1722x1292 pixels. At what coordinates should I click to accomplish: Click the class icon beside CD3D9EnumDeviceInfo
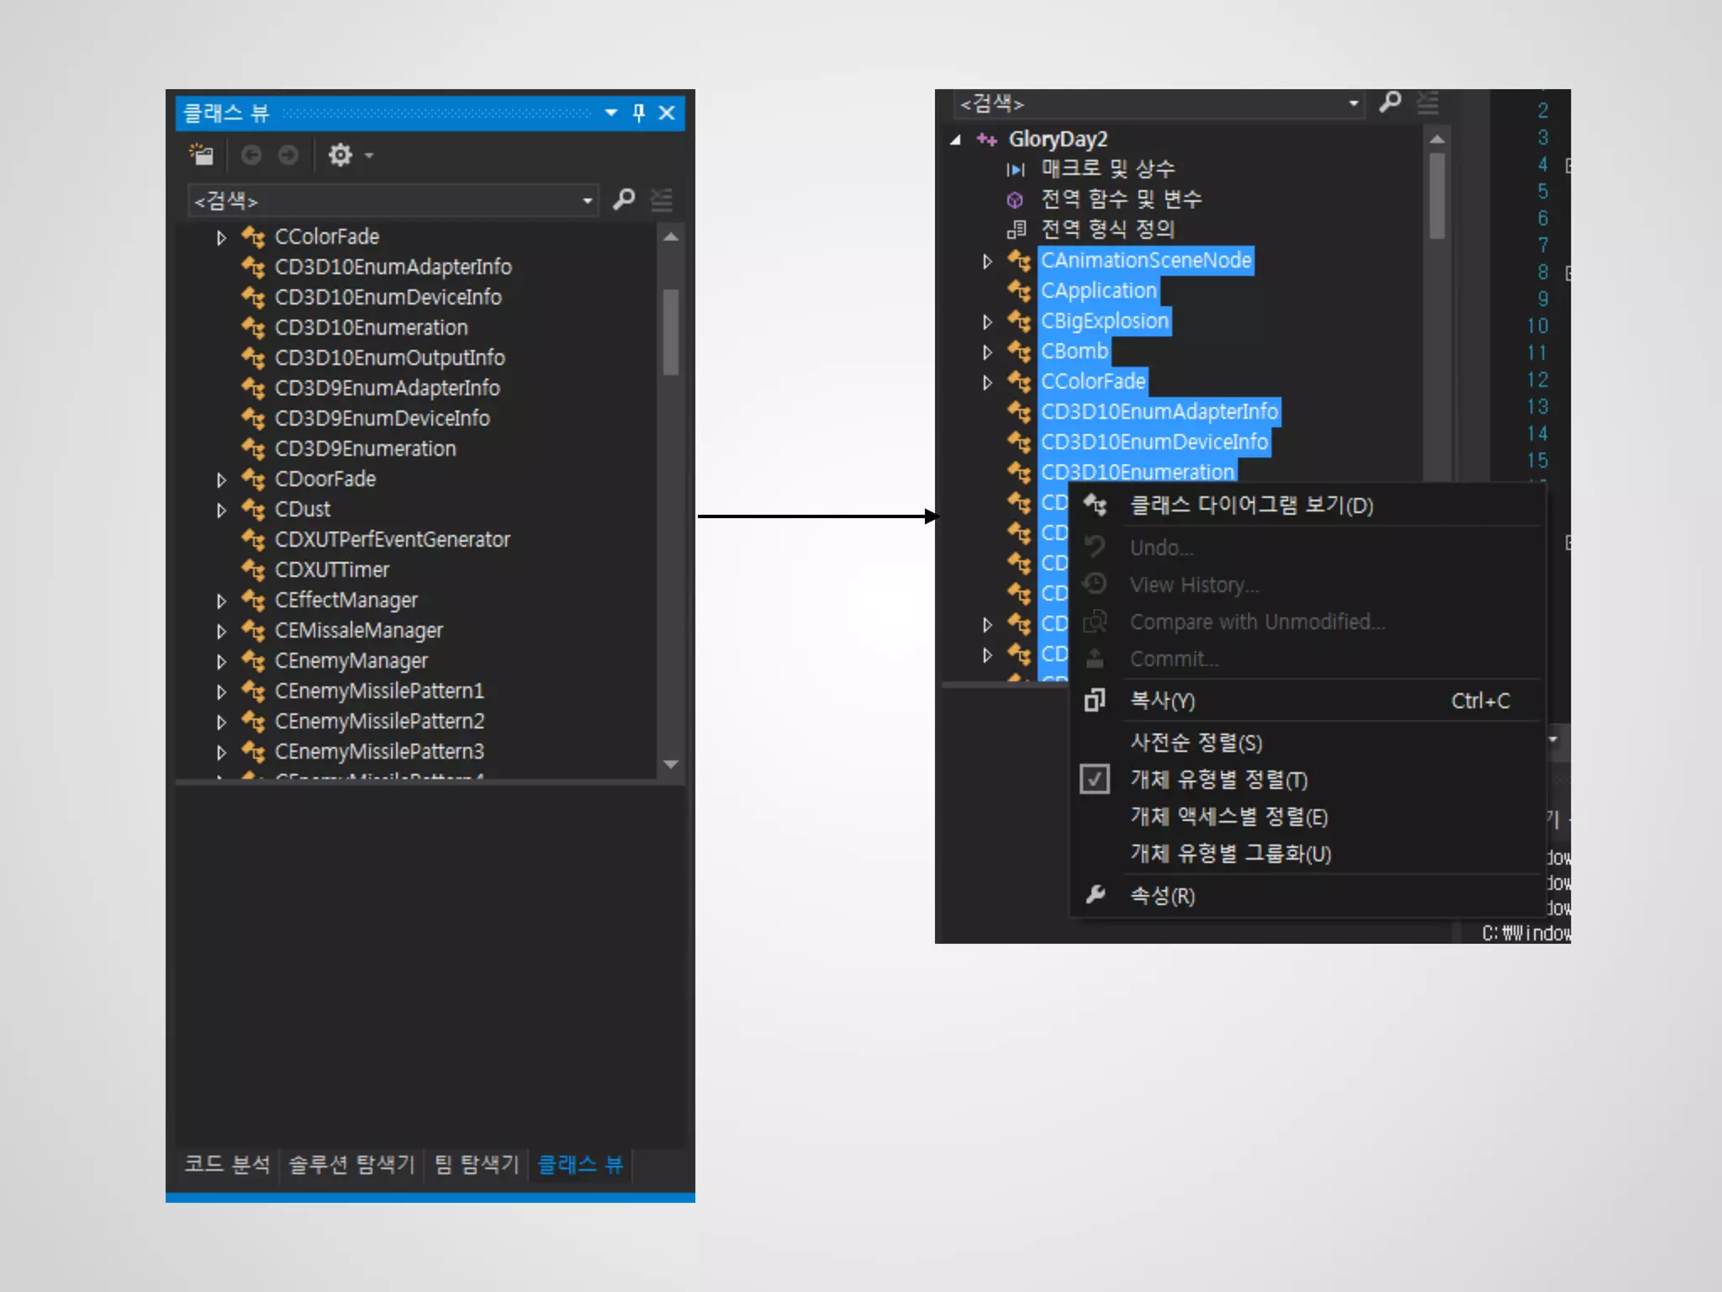[x=253, y=418]
